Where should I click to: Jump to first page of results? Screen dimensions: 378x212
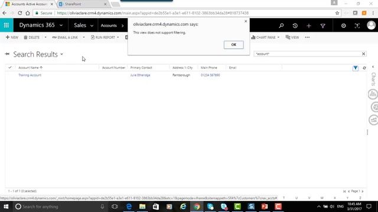point(344,191)
